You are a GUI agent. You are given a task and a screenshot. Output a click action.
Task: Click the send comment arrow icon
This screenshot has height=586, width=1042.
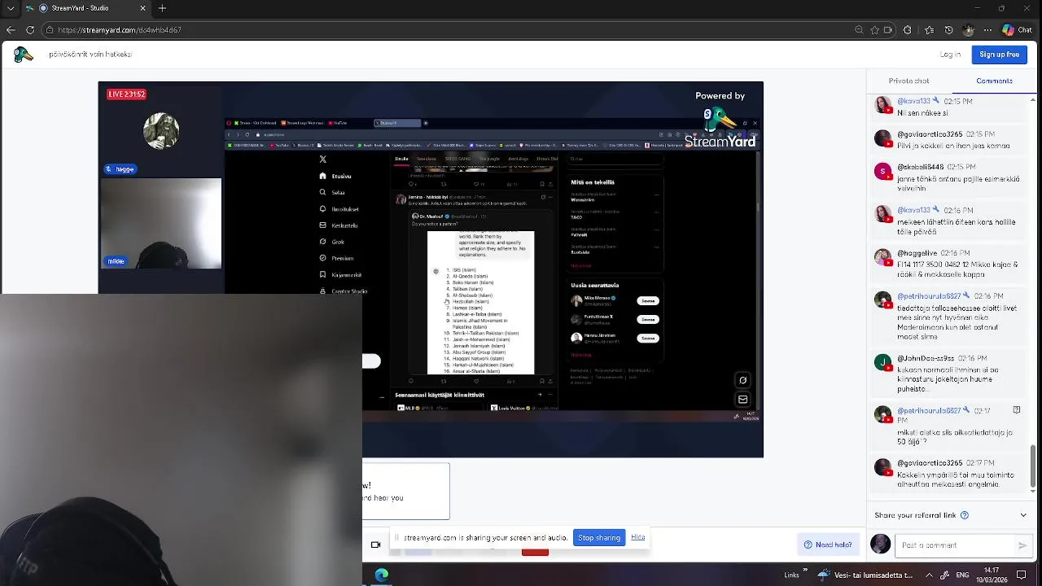pyautogui.click(x=1022, y=545)
